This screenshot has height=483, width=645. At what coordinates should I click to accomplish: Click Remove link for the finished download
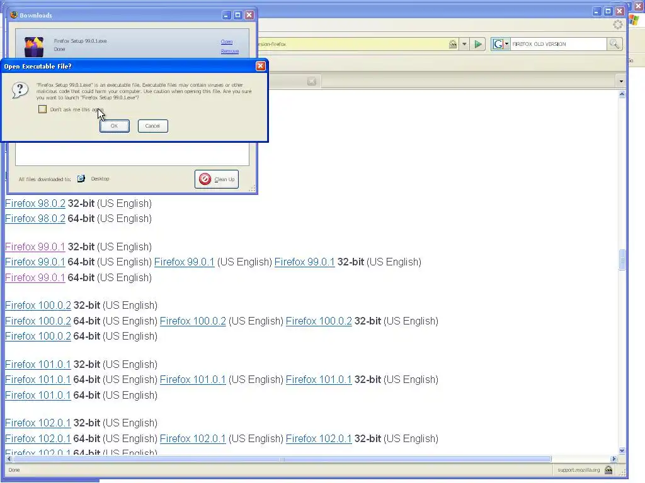coord(229,51)
